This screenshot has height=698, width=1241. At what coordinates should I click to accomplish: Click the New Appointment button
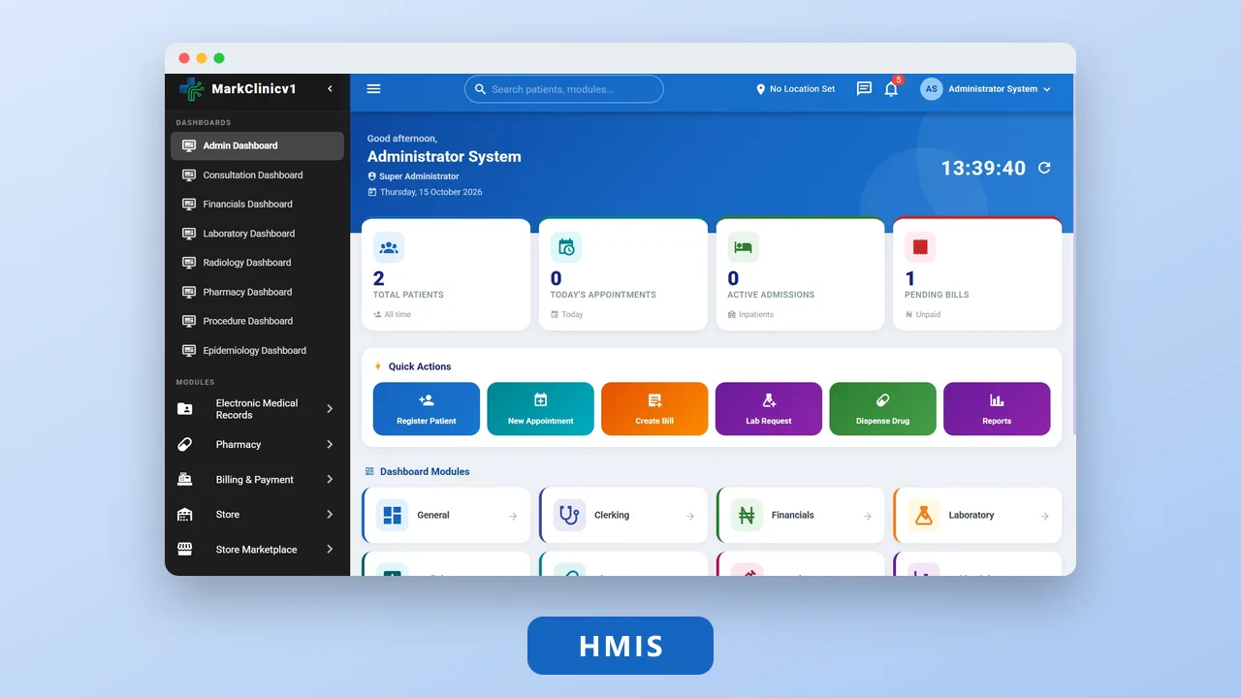pyautogui.click(x=540, y=409)
